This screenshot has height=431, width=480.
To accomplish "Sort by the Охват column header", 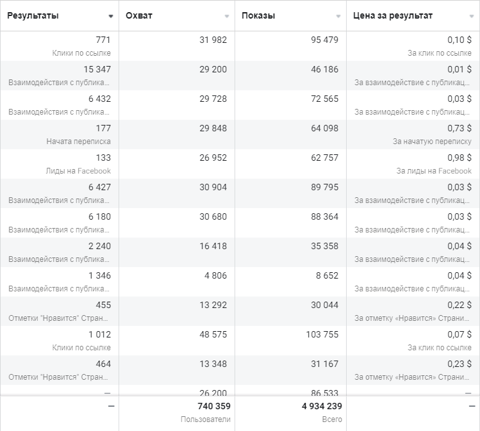I will tap(138, 15).
